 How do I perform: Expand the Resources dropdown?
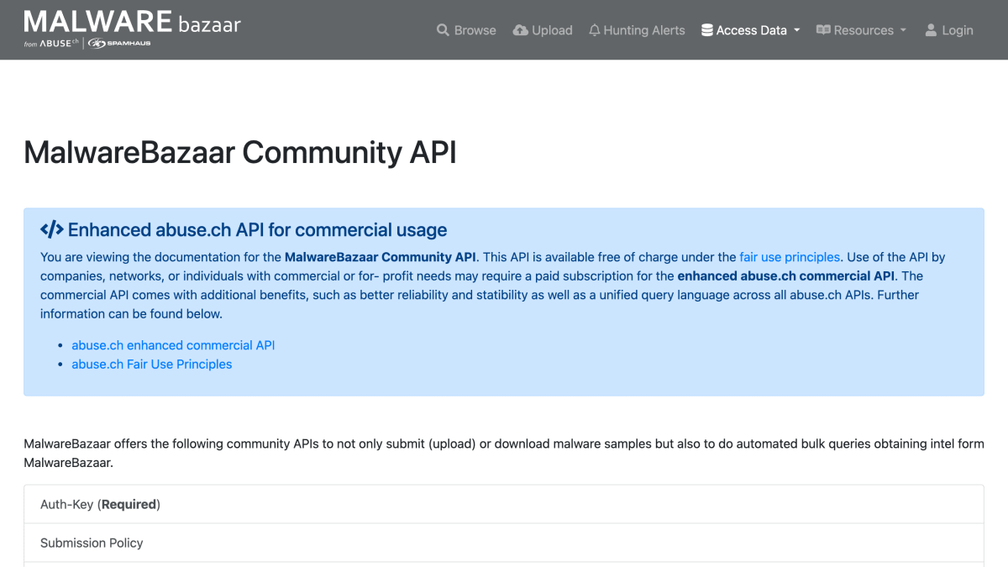[x=861, y=30]
